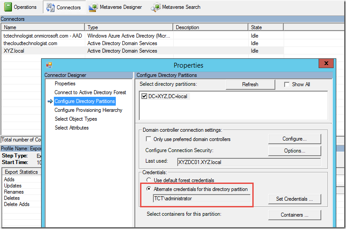The image size is (346, 229).
Task: Click Renames in Export Statistics
Action: 14,192
